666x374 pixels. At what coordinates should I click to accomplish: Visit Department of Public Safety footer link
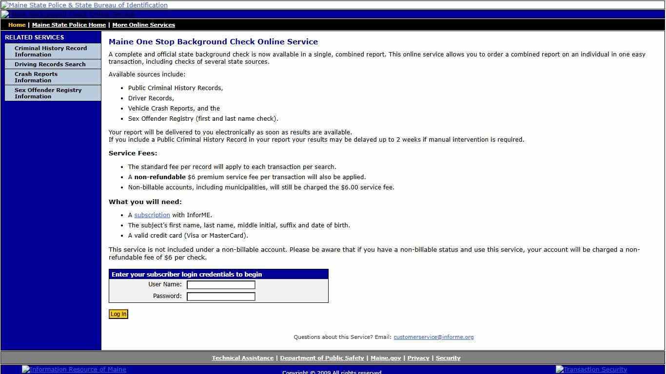(x=322, y=358)
